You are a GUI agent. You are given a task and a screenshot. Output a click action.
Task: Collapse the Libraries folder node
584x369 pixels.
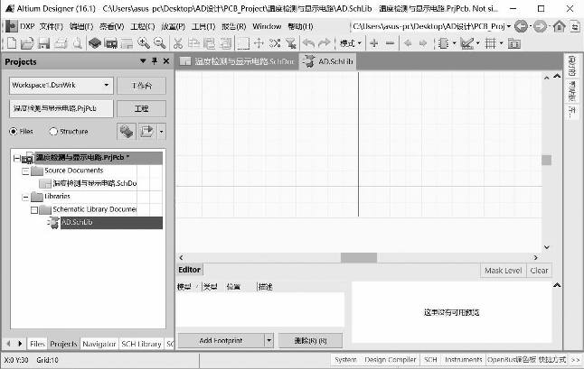[24, 196]
